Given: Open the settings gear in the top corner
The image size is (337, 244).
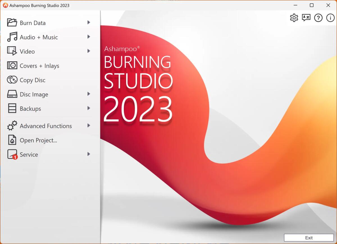Looking at the screenshot, I should point(294,18).
